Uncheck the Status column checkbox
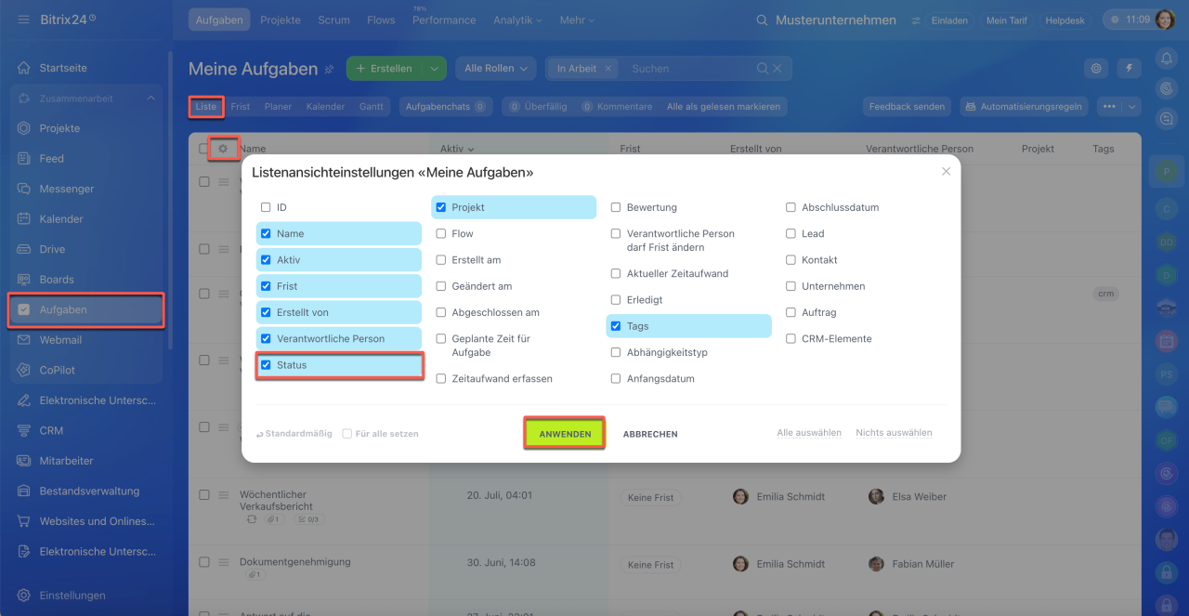The image size is (1189, 616). click(266, 365)
